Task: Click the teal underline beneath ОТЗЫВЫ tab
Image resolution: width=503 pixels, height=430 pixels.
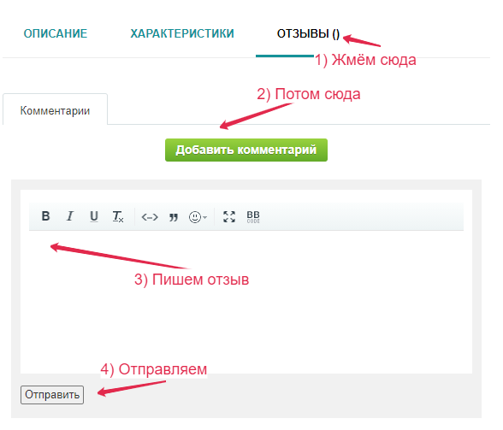Action: (x=285, y=56)
